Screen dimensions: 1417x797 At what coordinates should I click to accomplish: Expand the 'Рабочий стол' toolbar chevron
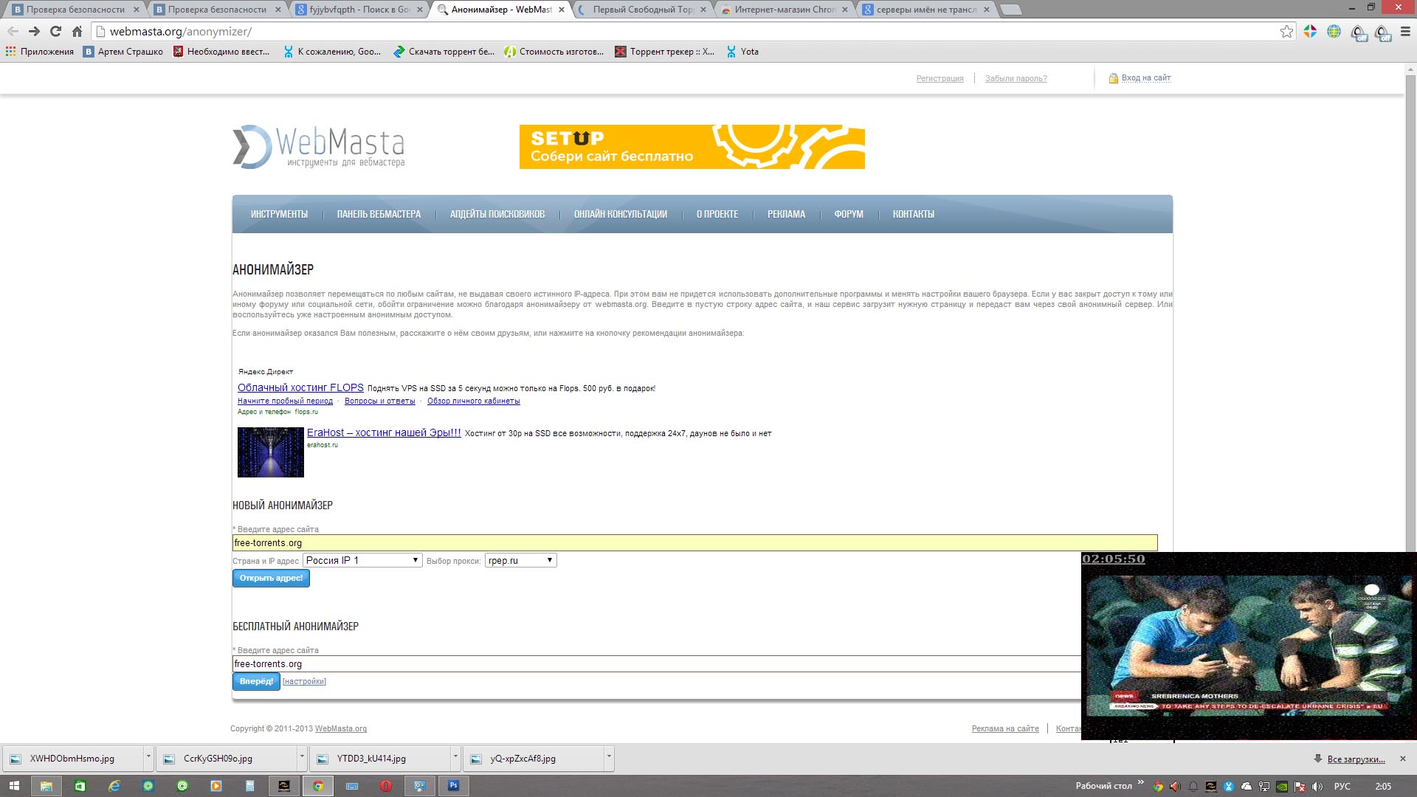(x=1140, y=783)
